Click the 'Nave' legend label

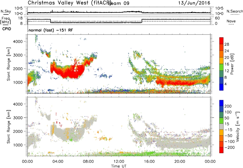(231, 21)
